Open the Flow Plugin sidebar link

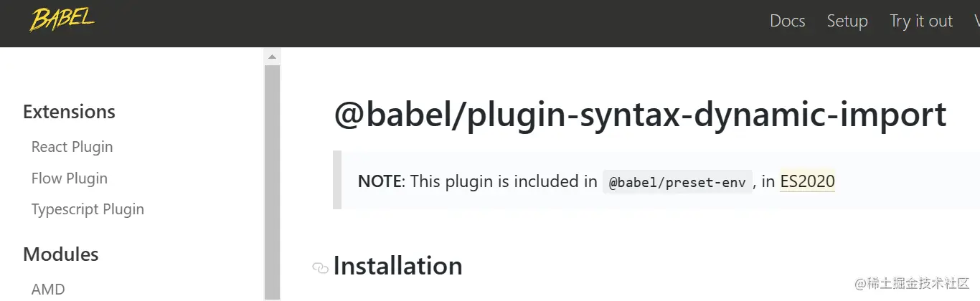click(70, 178)
